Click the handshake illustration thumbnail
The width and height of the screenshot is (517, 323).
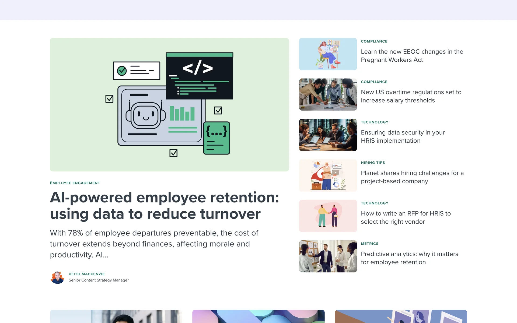tap(328, 216)
